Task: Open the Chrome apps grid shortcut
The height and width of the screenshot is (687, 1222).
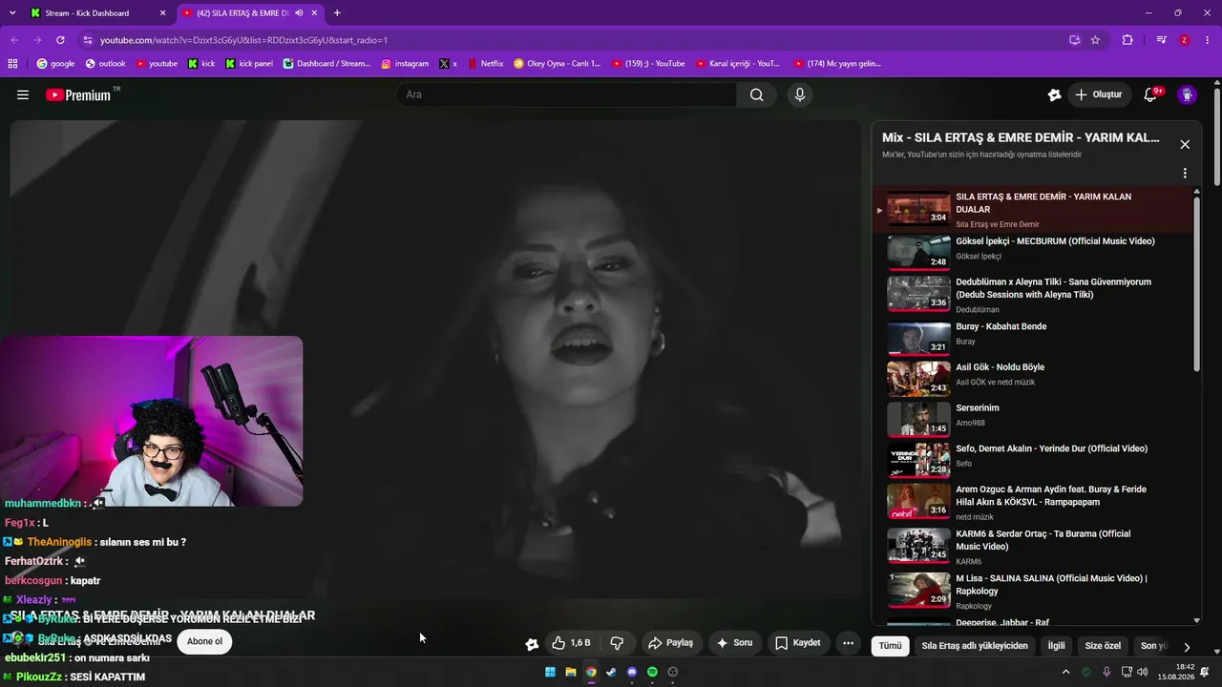Action: (12, 64)
